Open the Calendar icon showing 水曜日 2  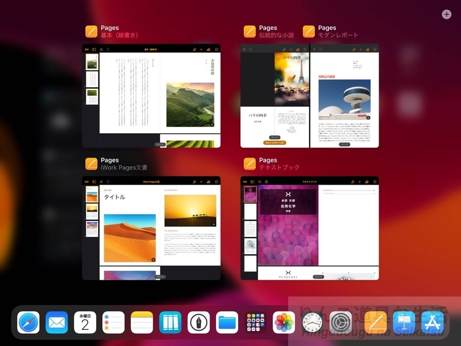(x=85, y=322)
